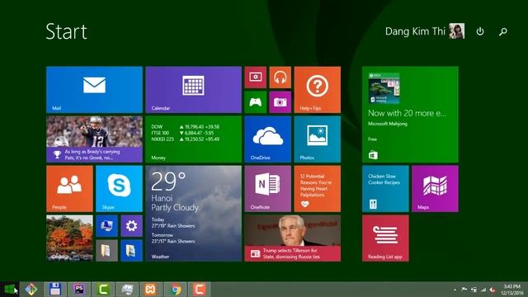Open Google Chrome from the taskbar
Image resolution: width=528 pixels, height=297 pixels.
click(x=175, y=290)
